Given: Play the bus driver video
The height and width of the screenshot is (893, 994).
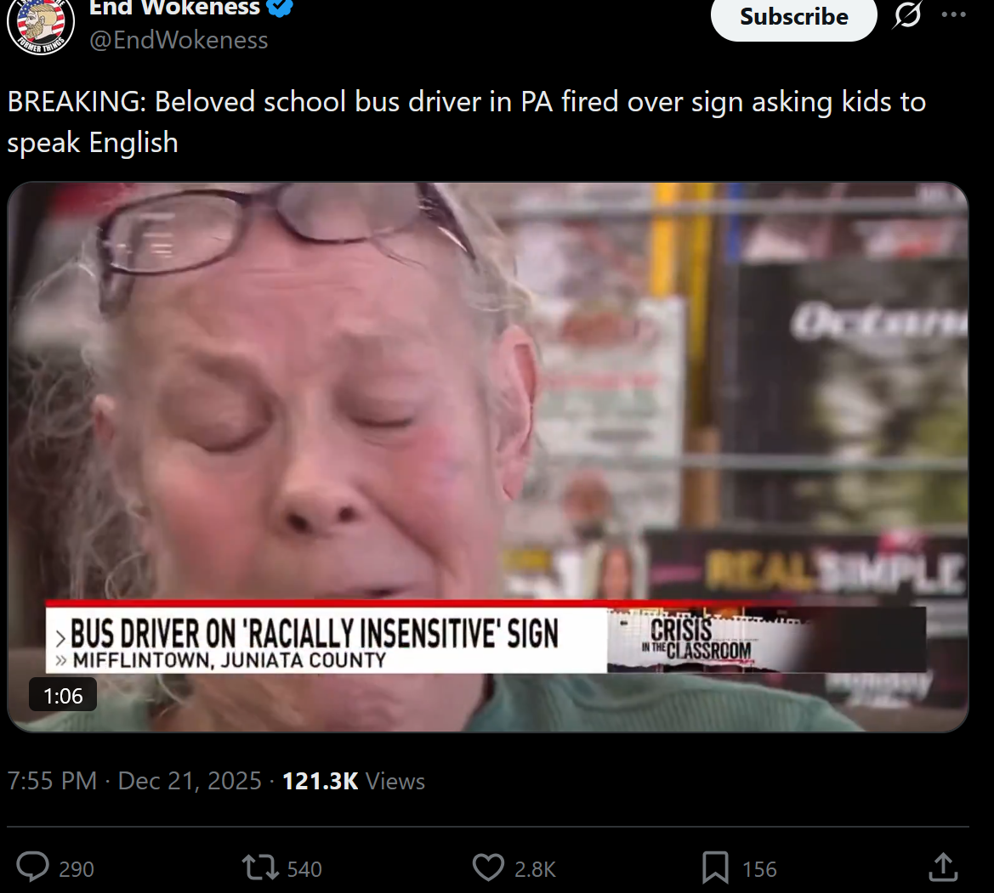Looking at the screenshot, I should point(487,456).
